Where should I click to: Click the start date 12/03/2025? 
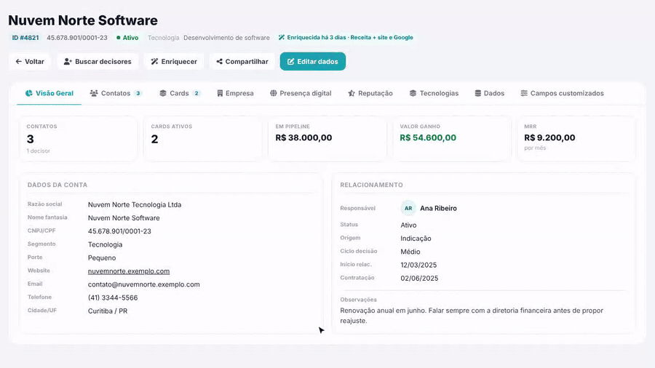418,265
